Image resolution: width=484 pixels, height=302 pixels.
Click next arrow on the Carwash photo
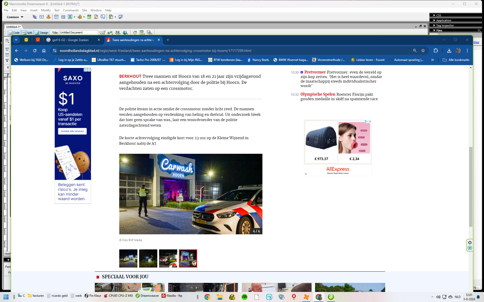pos(259,198)
